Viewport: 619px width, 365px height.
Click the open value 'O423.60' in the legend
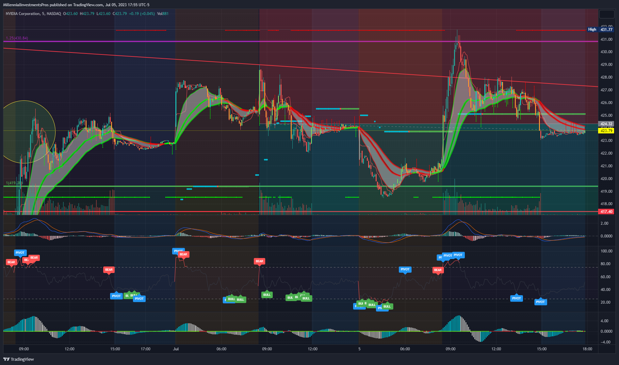point(70,14)
